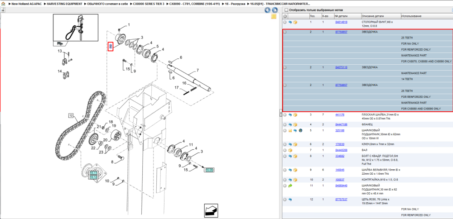Image resolution: width=453 pixels, height=219 pixels.
Task: Open 'New Holland AG APAC' breadcrumb
Action: 28,4
